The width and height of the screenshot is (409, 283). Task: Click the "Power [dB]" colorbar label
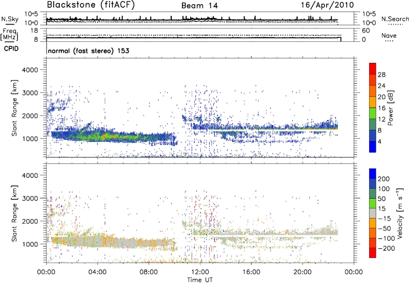point(390,108)
